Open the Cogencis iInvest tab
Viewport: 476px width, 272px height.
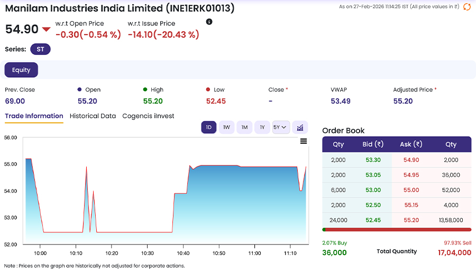tap(148, 116)
